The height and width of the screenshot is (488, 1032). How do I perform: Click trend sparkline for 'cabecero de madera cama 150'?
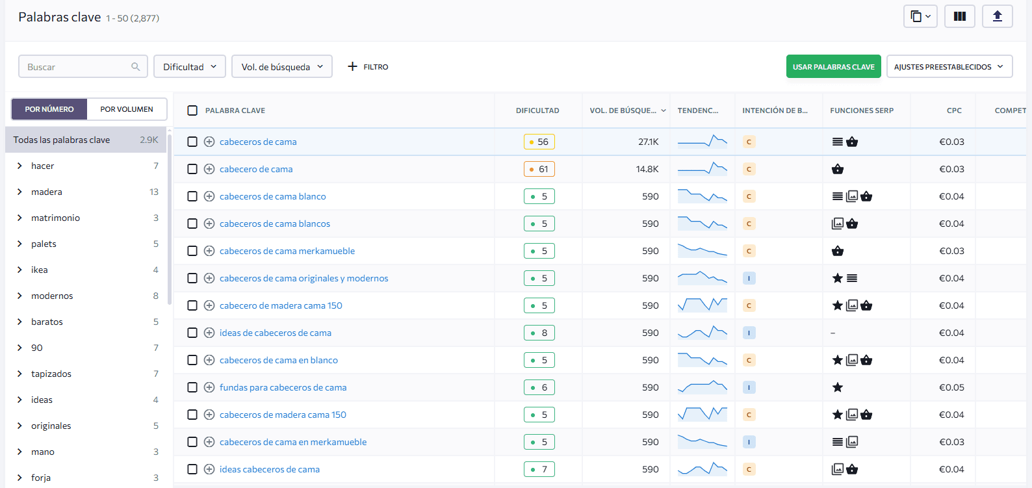702,305
